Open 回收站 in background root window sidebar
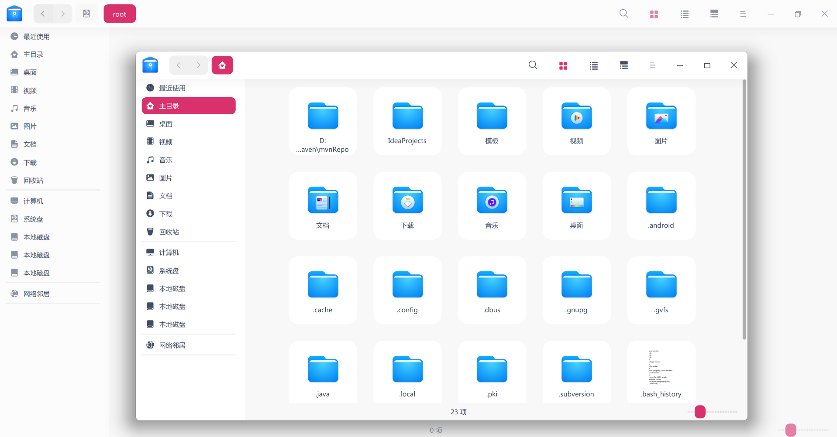 point(53,181)
